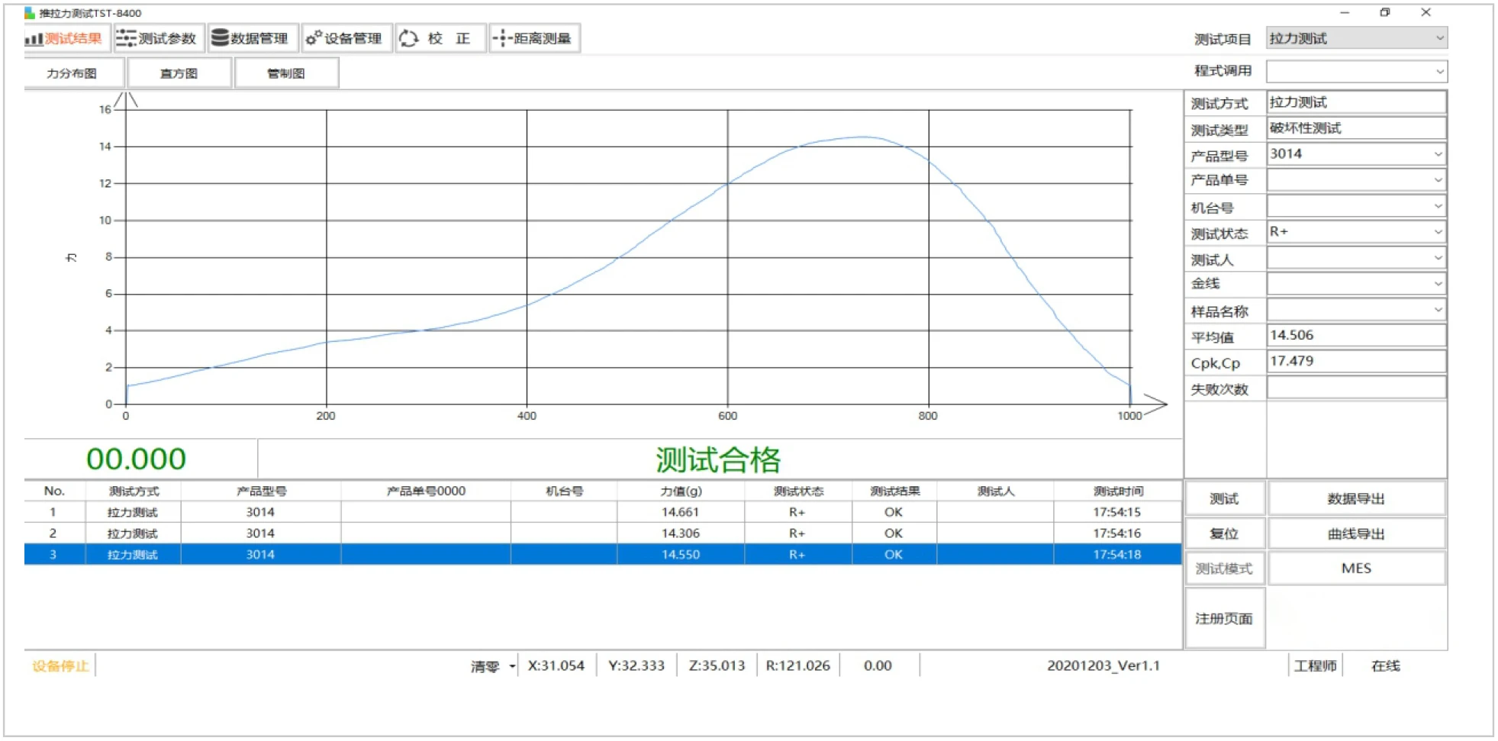Click the MES button
The width and height of the screenshot is (1498, 741).
pos(1355,569)
